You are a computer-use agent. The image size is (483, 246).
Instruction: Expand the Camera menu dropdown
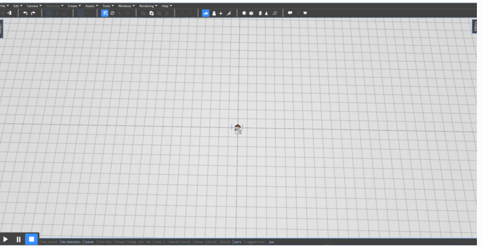point(34,6)
